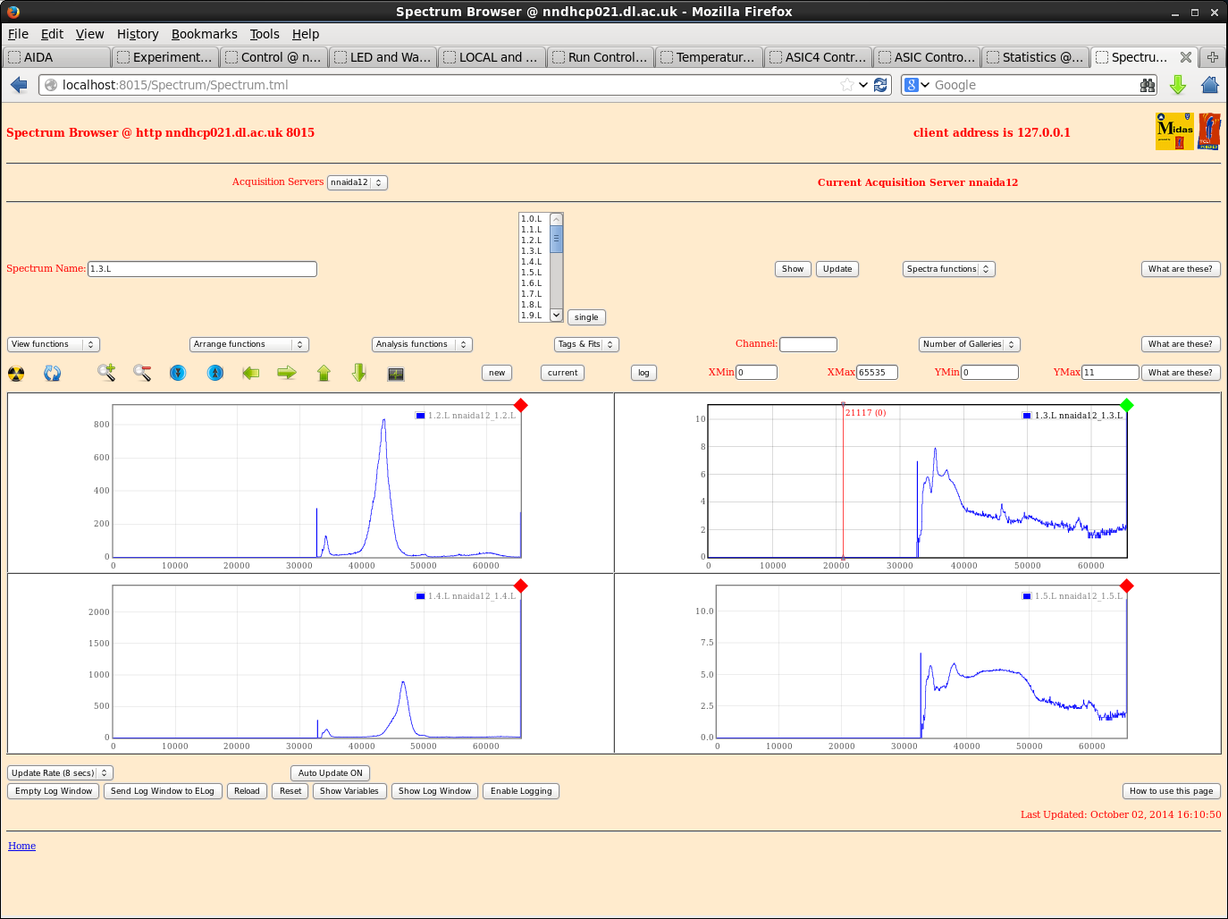The height and width of the screenshot is (919, 1228).
Task: Expand the Acquisition Servers nnaida12 dropdown
Action: pyautogui.click(x=357, y=182)
